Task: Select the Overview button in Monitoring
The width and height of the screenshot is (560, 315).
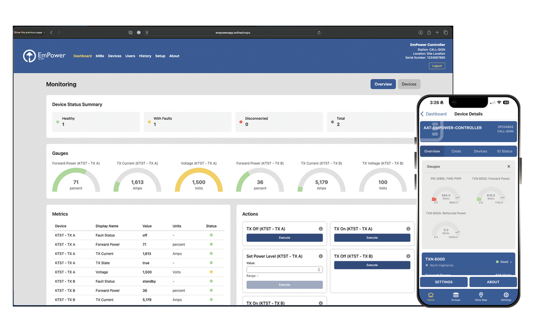Action: click(x=383, y=84)
